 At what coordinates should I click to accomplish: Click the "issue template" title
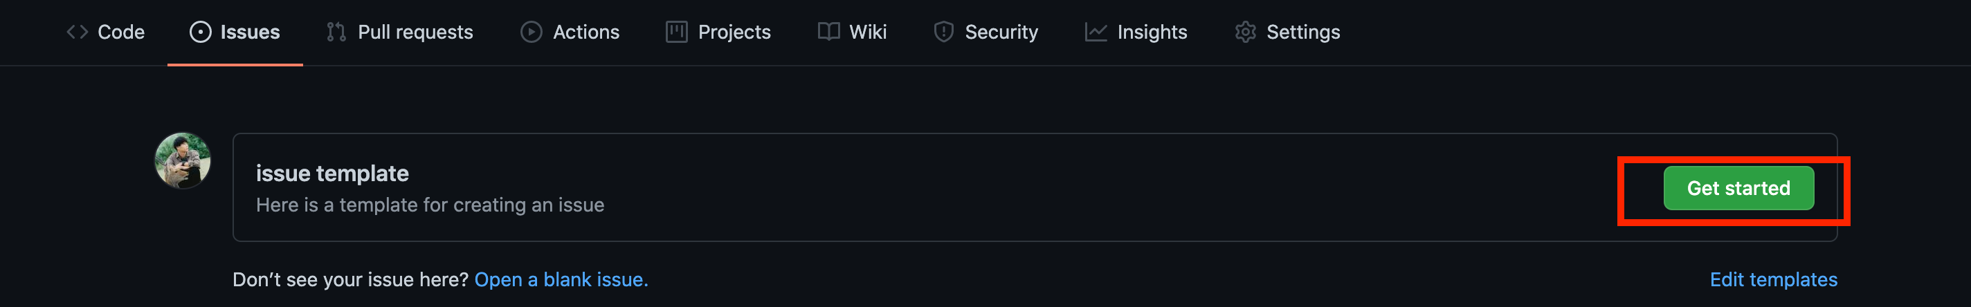tap(332, 174)
